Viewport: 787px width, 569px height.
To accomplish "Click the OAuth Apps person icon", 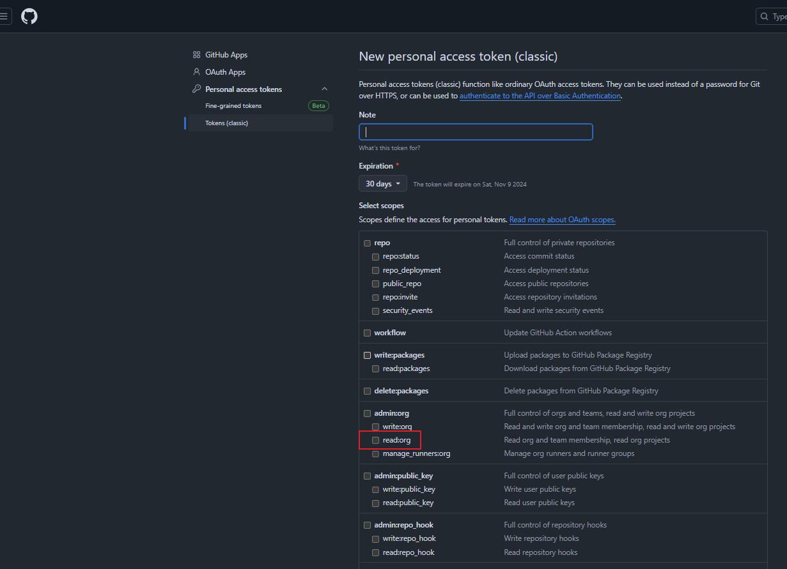I will 196,72.
